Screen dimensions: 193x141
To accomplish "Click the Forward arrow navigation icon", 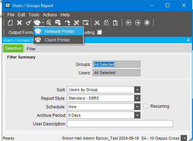I will point(138,23).
